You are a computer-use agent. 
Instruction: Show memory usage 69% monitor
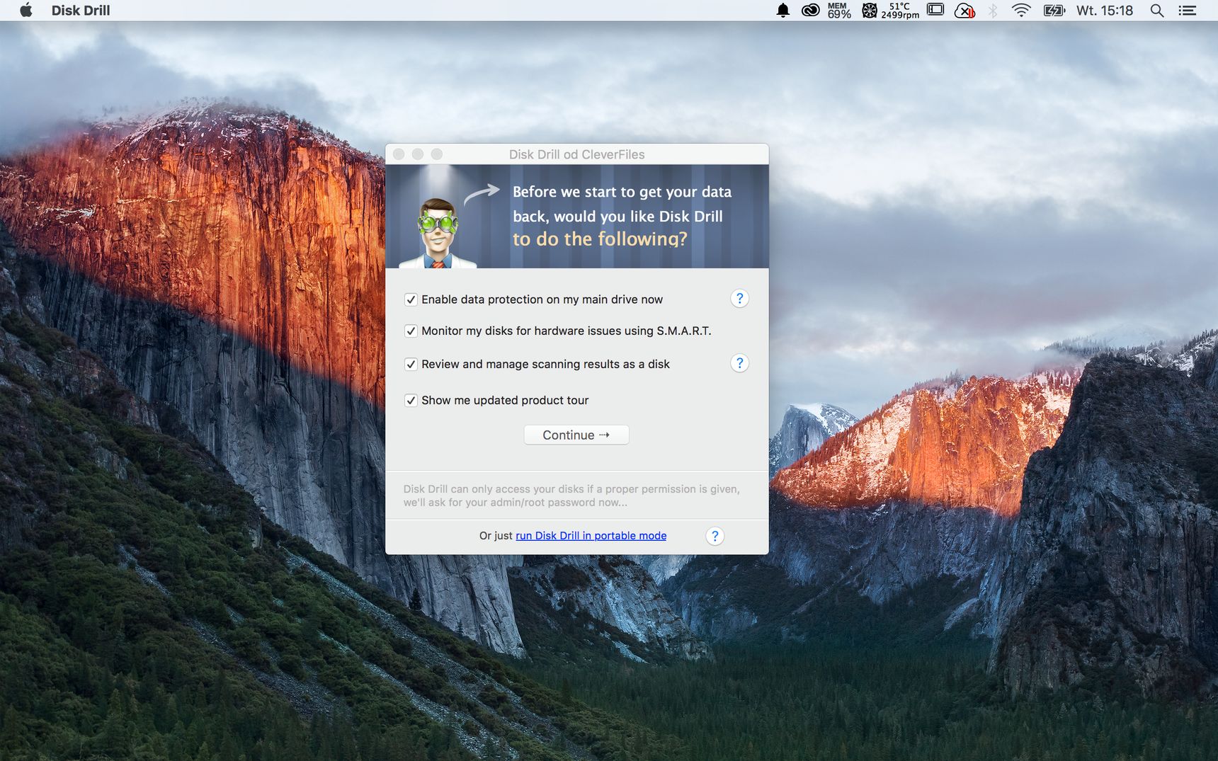(838, 10)
